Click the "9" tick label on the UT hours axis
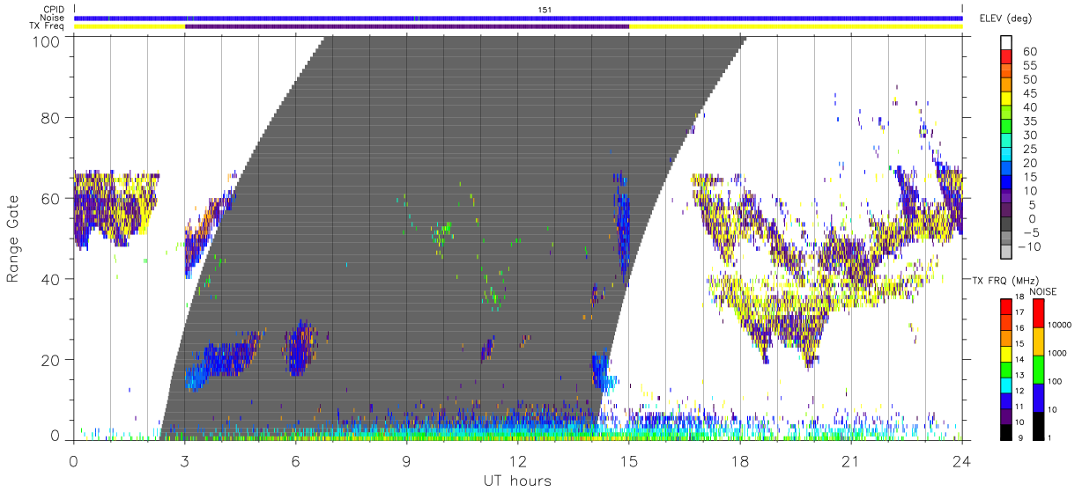Image resolution: width=1082 pixels, height=499 pixels. coord(406,461)
